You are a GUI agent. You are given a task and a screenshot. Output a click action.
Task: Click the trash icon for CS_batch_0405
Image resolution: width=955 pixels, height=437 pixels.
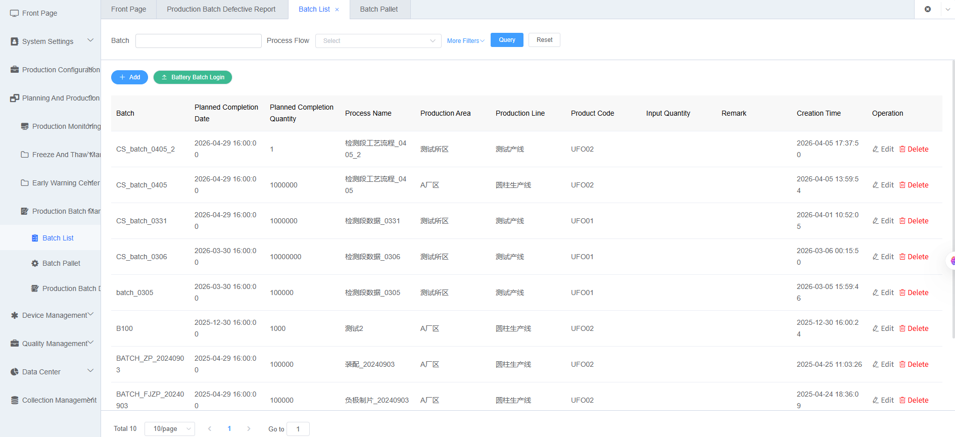point(902,185)
